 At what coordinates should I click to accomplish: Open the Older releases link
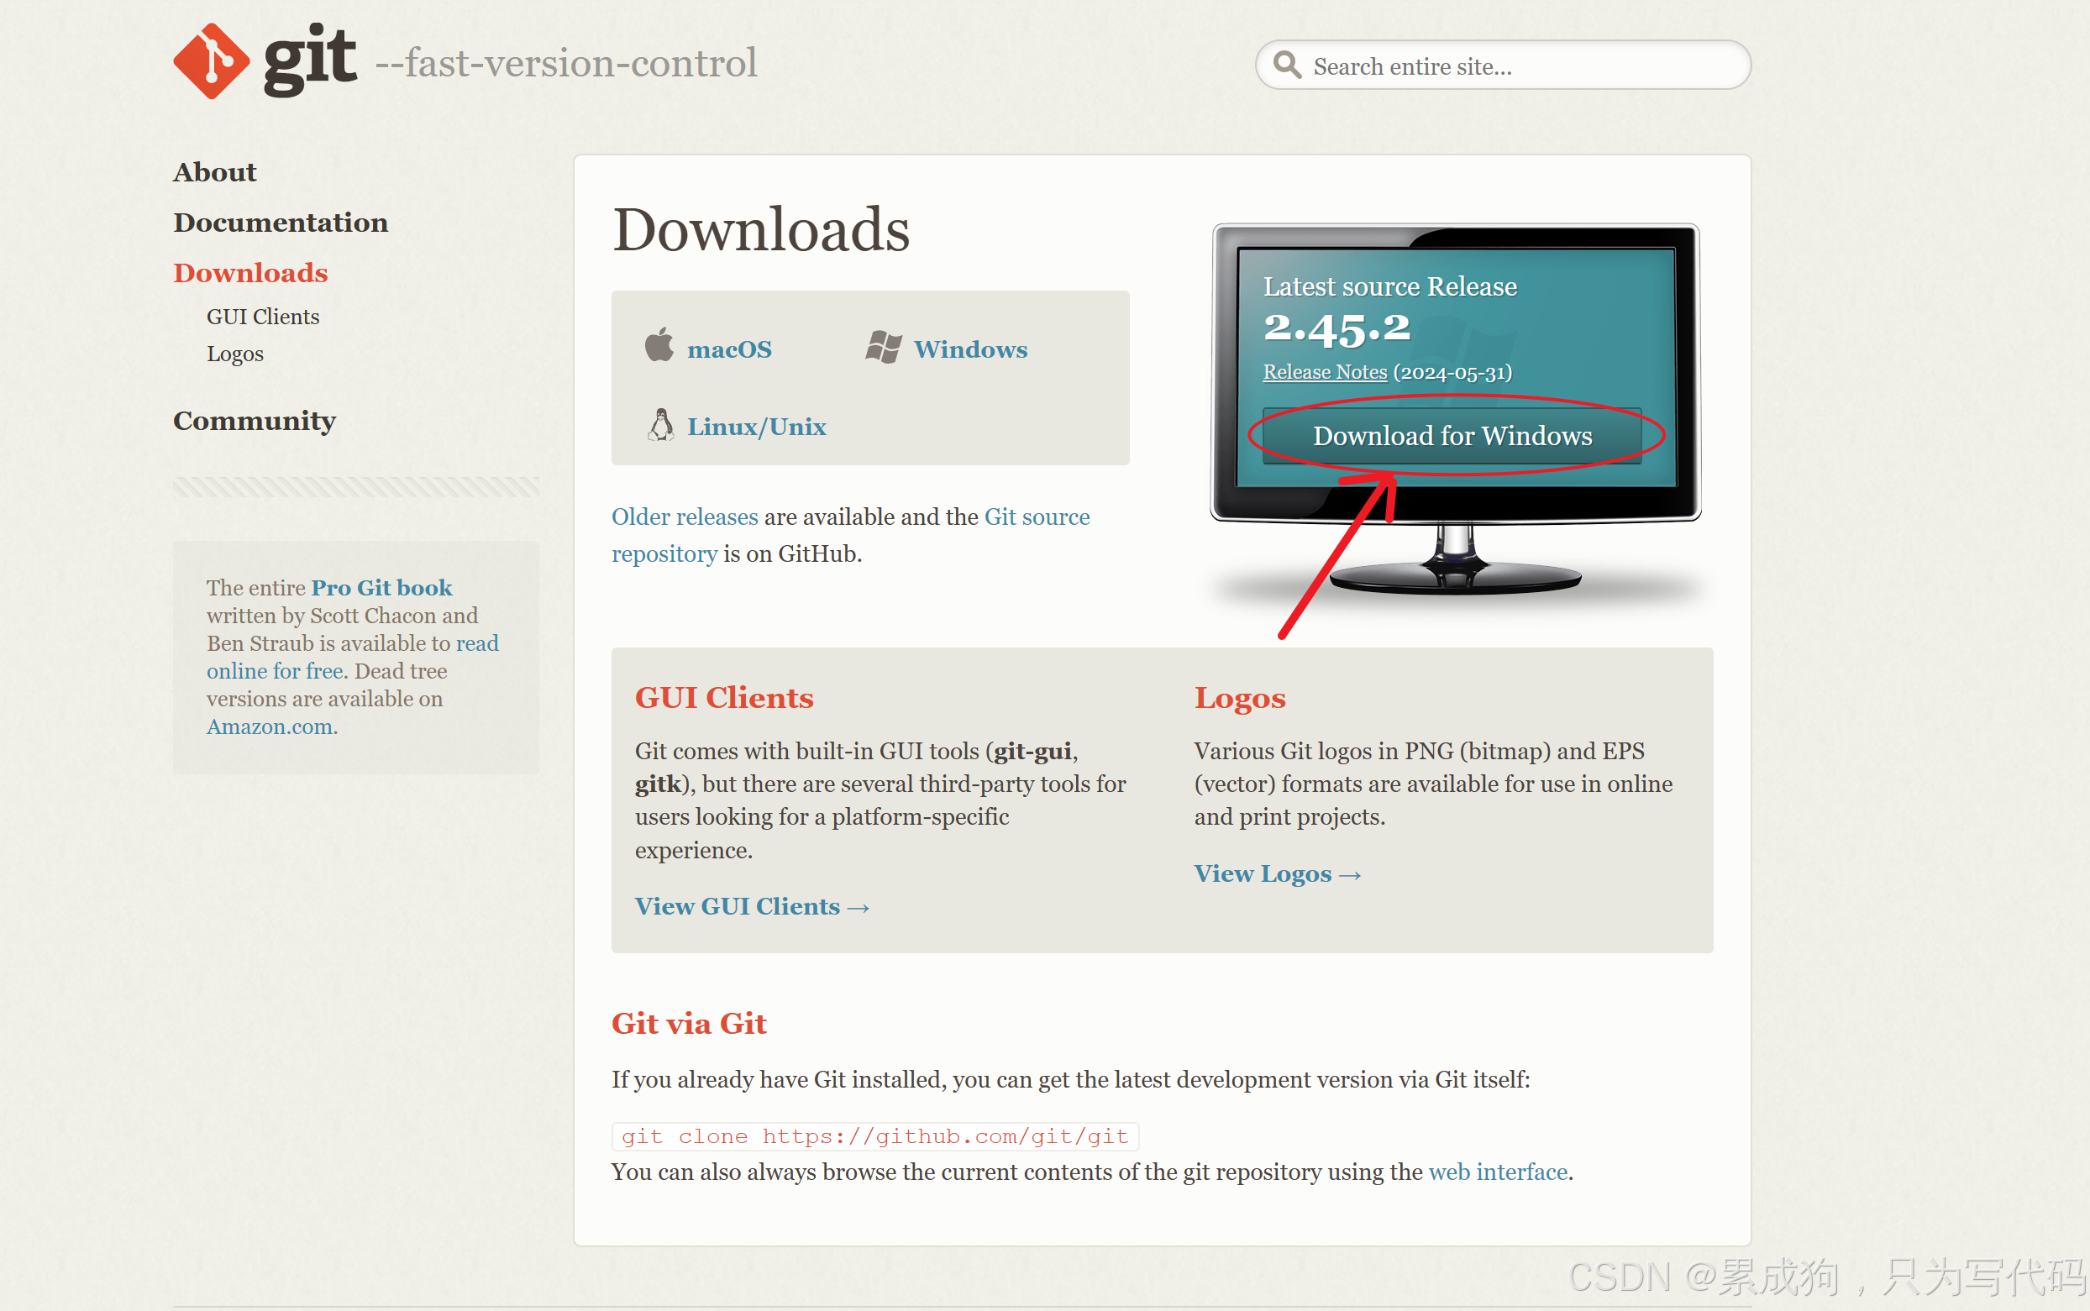(x=685, y=517)
